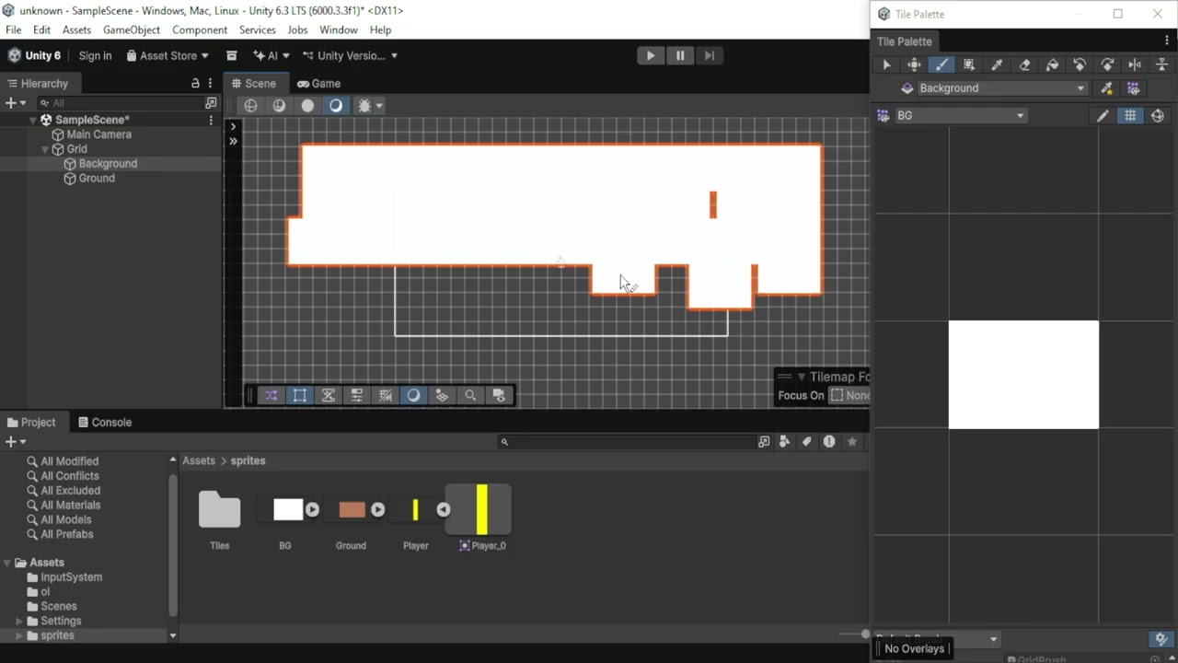Open the Asset Store dropdown
Screen dimensions: 1178x663
tap(167, 55)
